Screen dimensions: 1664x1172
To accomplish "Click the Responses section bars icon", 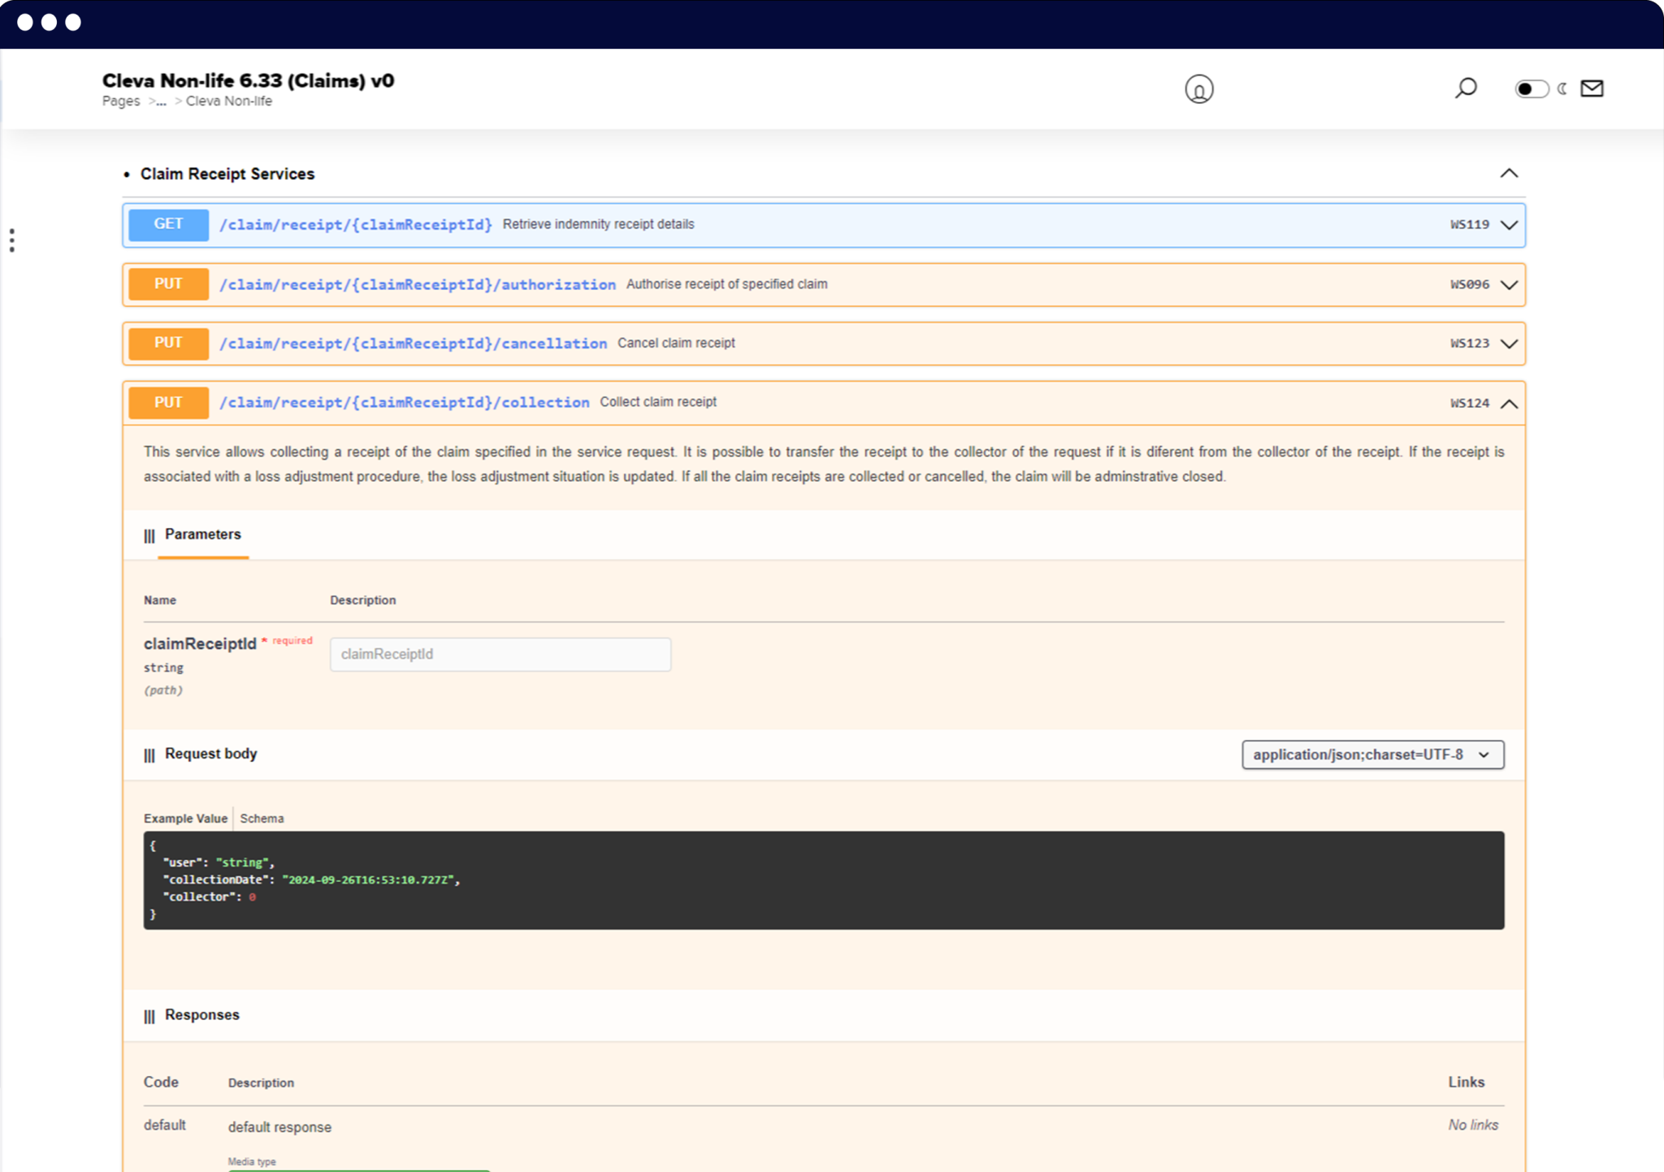I will click(149, 1017).
